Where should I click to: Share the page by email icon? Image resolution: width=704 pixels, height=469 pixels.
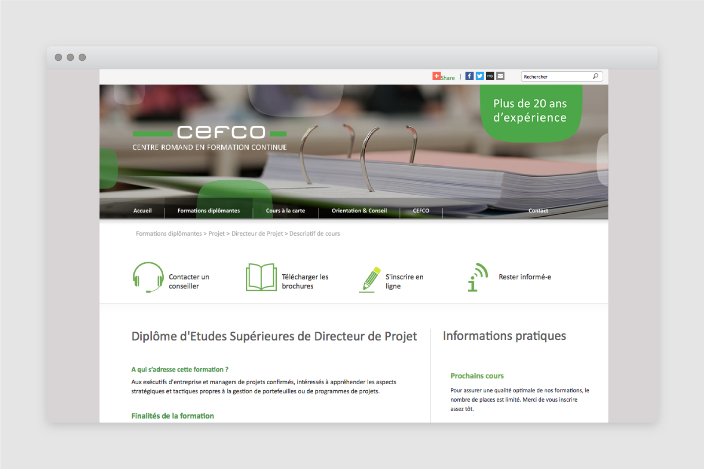click(x=500, y=76)
